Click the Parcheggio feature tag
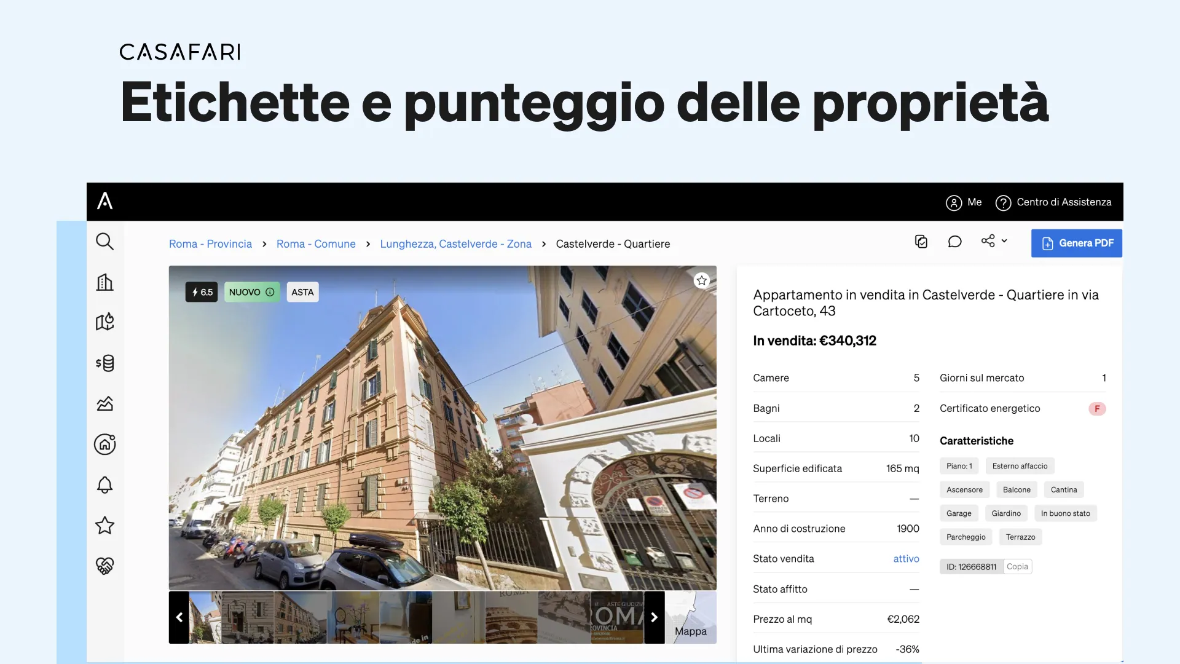Screen dimensions: 1180x664 click(x=966, y=537)
